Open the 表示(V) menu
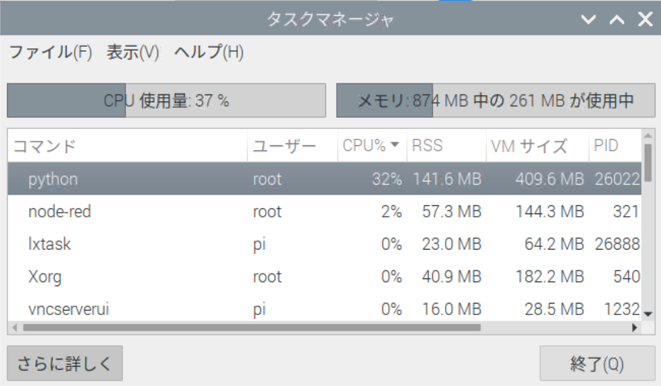661x386 pixels. 132,52
